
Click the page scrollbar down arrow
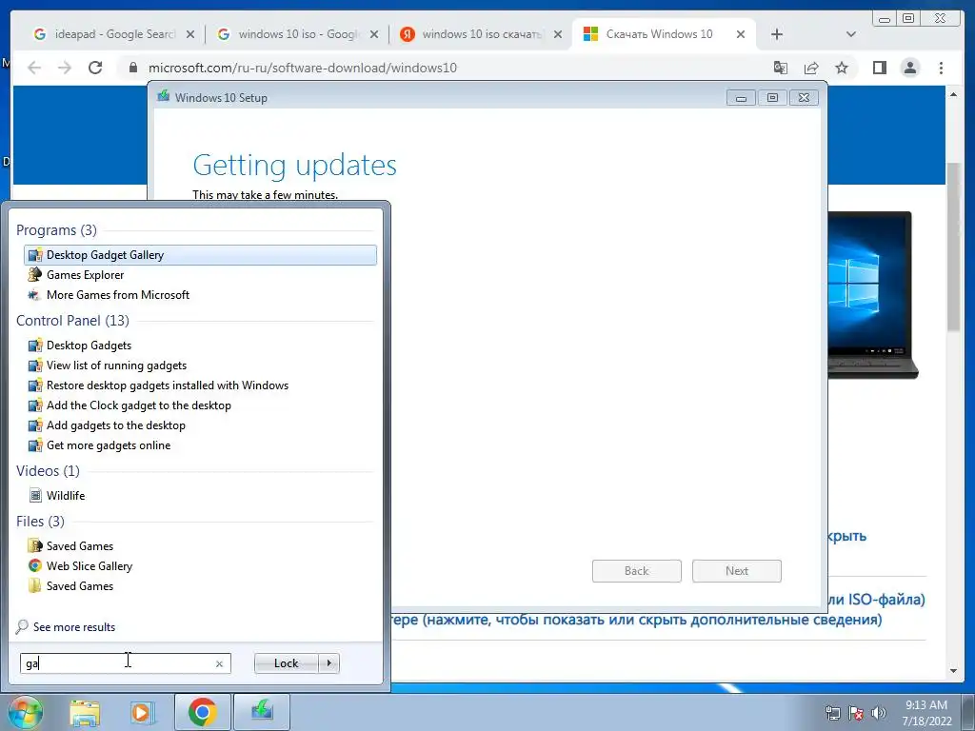point(953,671)
